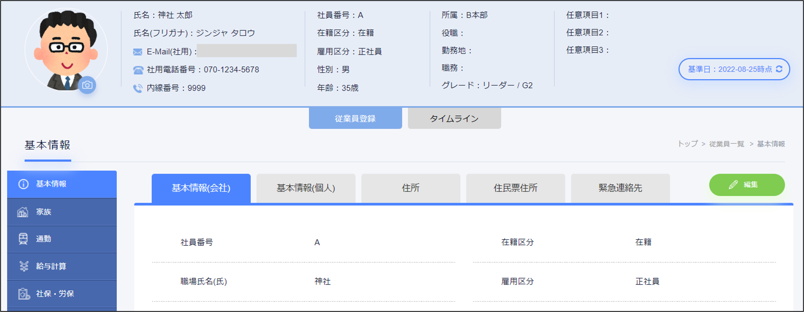
Task: Select the 住民票住所 tab
Action: pos(515,188)
